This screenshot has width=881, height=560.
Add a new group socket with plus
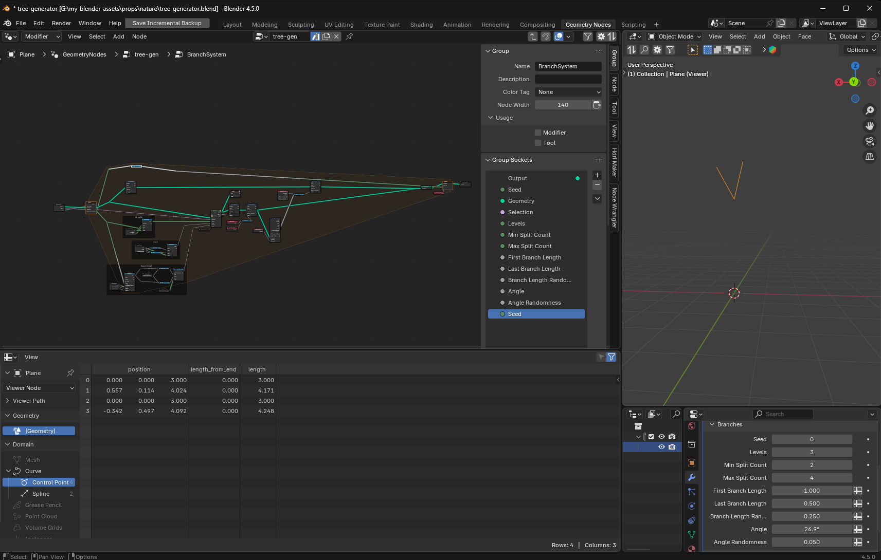(x=597, y=175)
